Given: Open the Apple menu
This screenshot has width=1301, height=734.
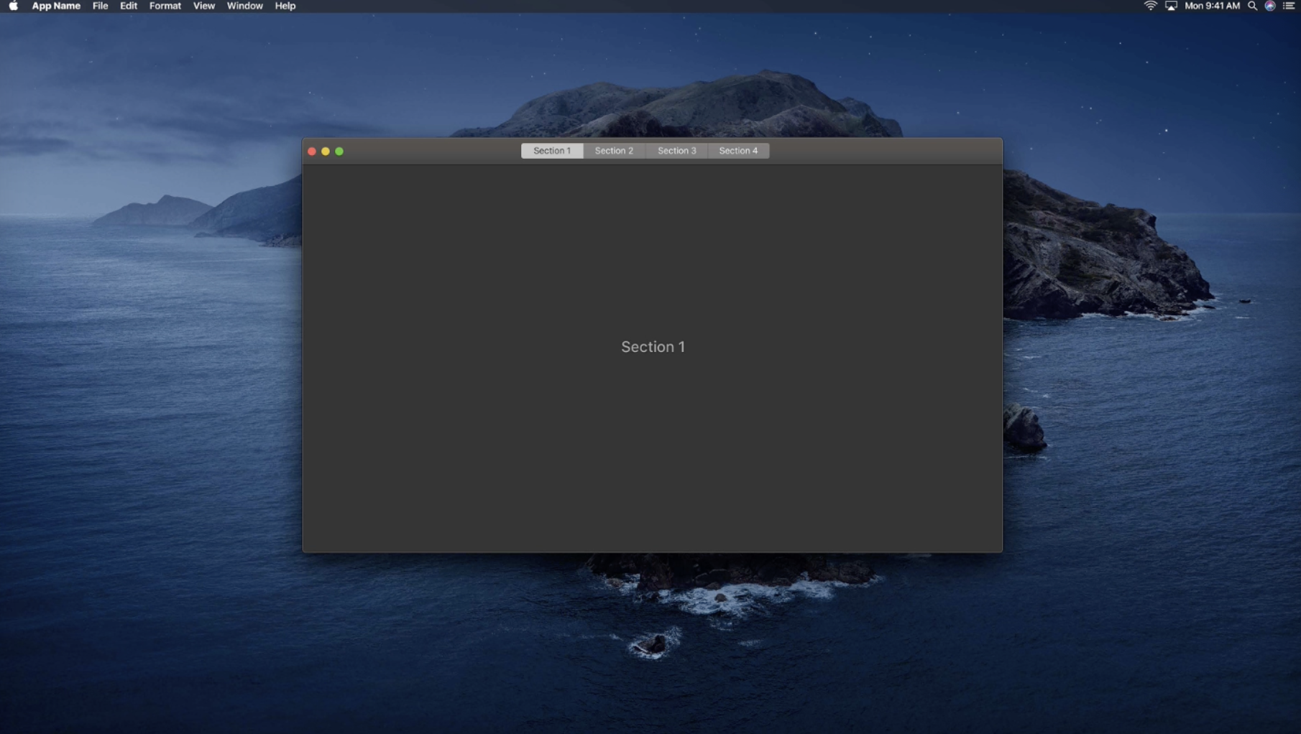Looking at the screenshot, I should click(x=13, y=6).
